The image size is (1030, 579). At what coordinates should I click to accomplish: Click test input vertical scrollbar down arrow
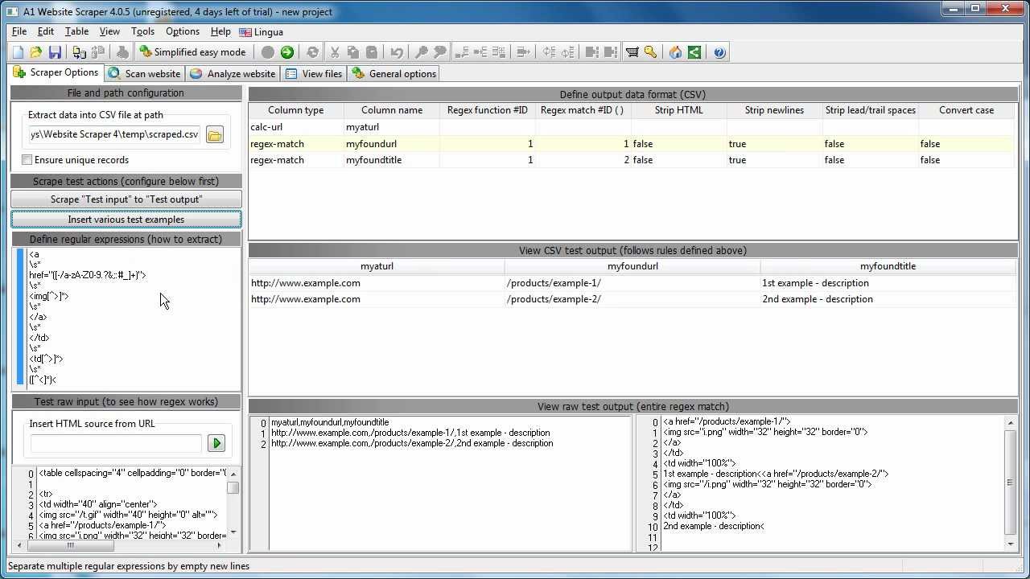(233, 532)
